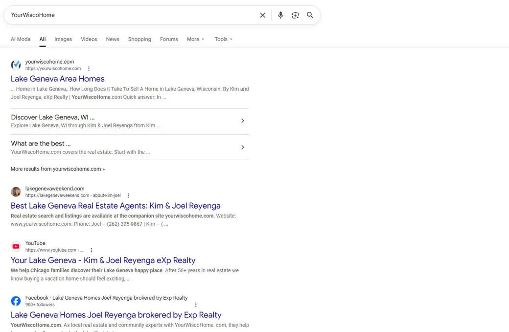Switch to the Images tab
The image size is (509, 332).
63,39
